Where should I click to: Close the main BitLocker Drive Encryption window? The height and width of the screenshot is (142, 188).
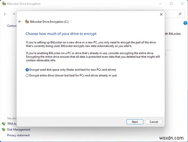pyautogui.click(x=182, y=4)
